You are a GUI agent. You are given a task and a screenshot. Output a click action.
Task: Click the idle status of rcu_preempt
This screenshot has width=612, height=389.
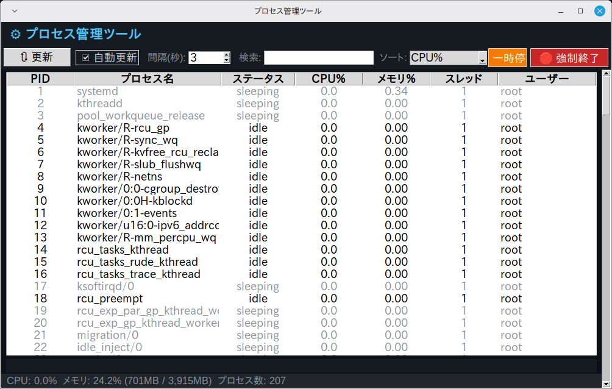(258, 298)
